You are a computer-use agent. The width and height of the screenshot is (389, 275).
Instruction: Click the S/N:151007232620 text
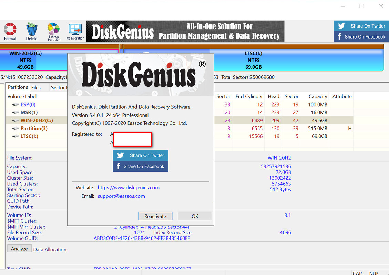tap(22, 77)
